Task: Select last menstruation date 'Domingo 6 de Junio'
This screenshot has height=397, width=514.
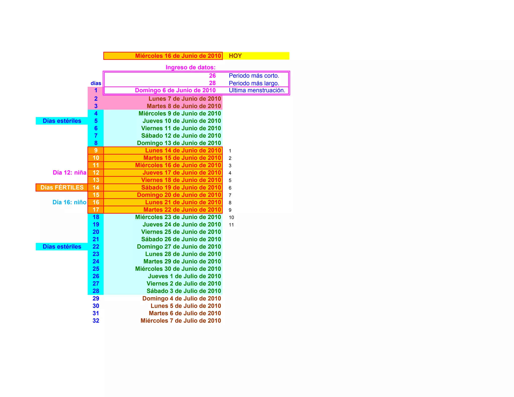Action: 175,90
